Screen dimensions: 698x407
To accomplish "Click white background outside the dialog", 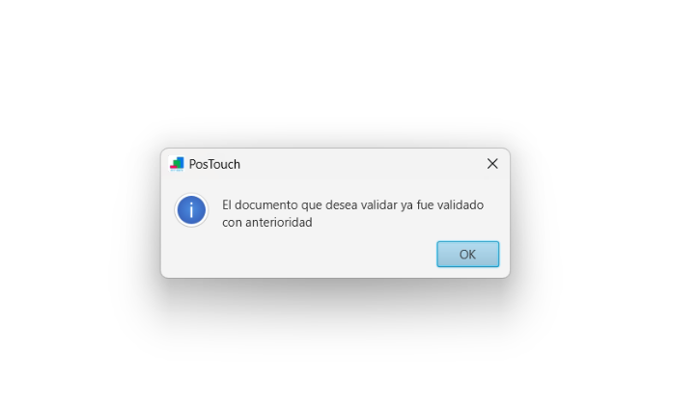I will click(x=348, y=67).
